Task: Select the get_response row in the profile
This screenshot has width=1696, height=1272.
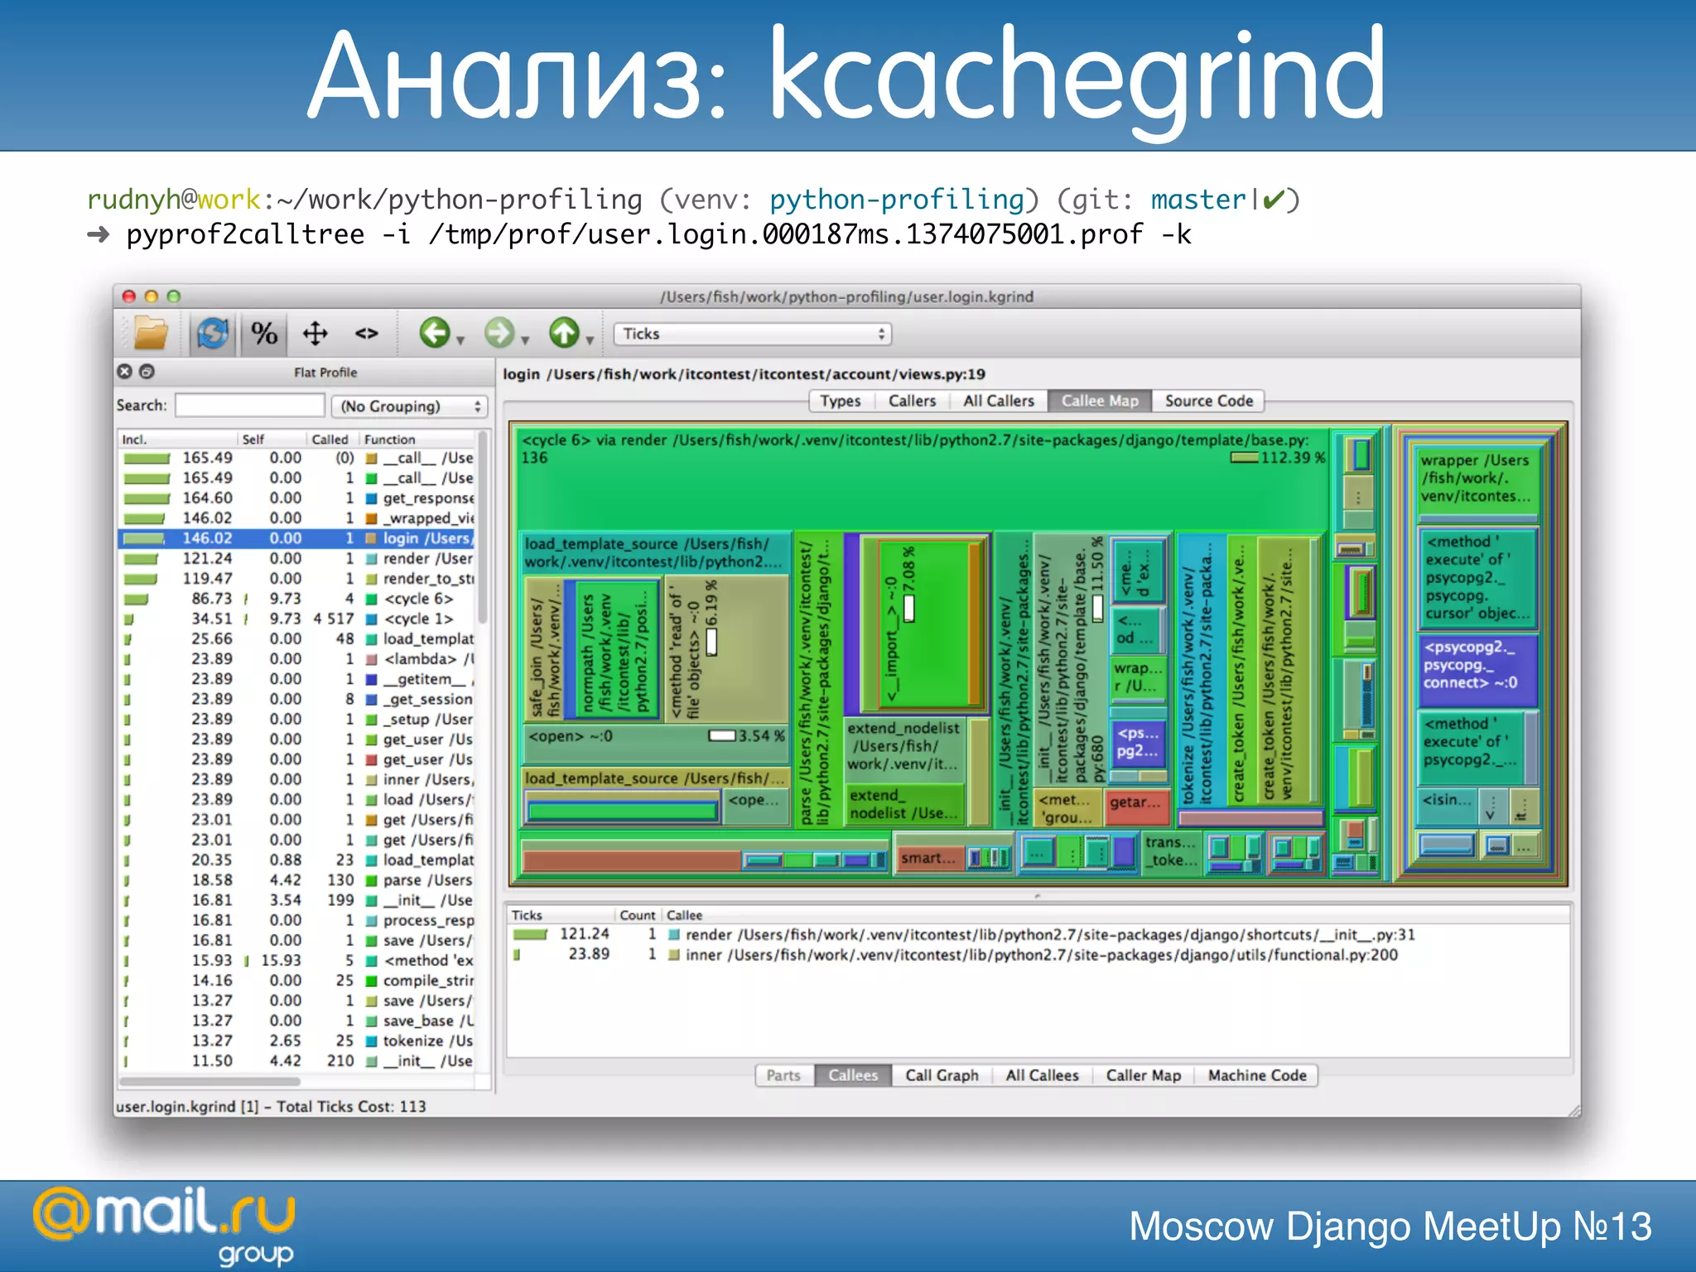Action: coord(297,498)
